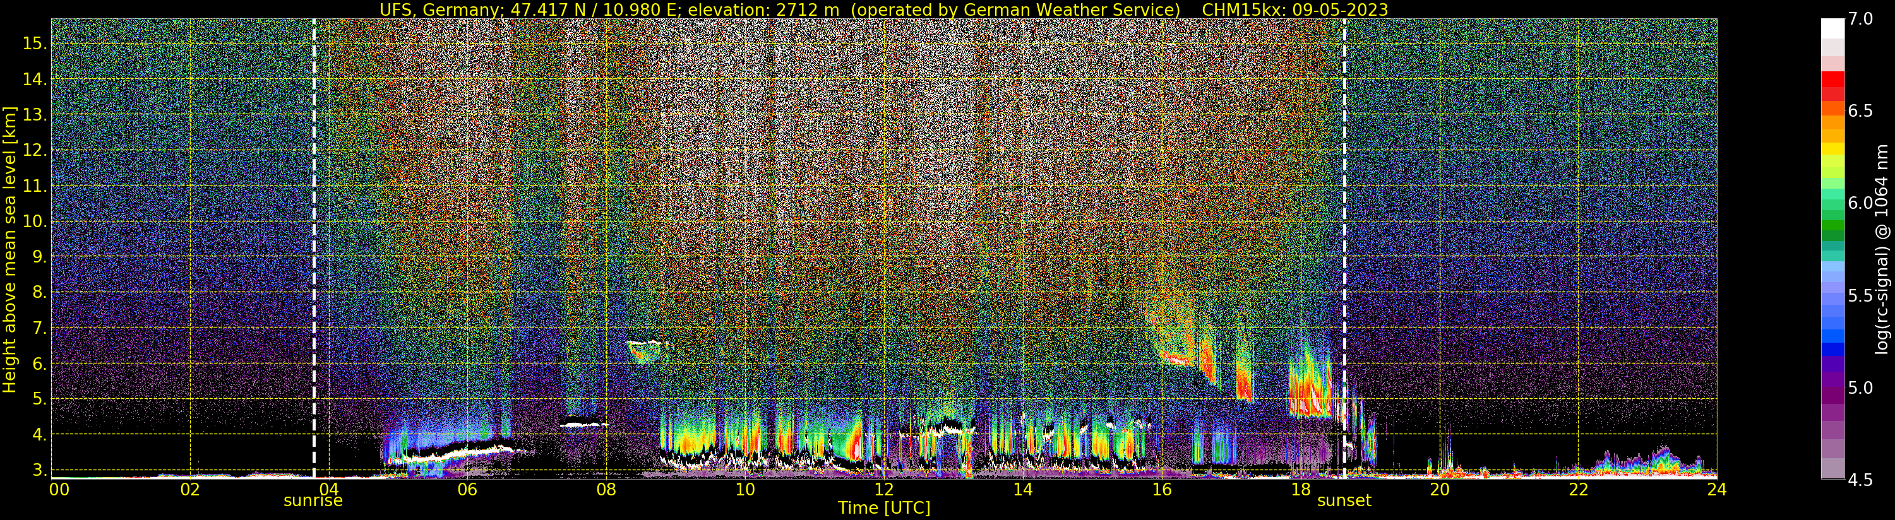Click the time tick label '16'
Viewport: 1895px width, 520px height.
[1162, 490]
